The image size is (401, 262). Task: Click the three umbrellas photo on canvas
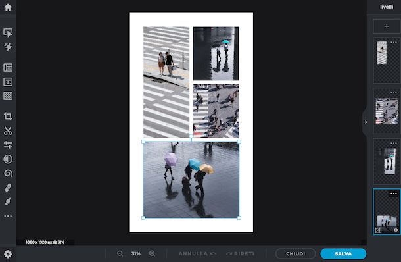[191, 180]
